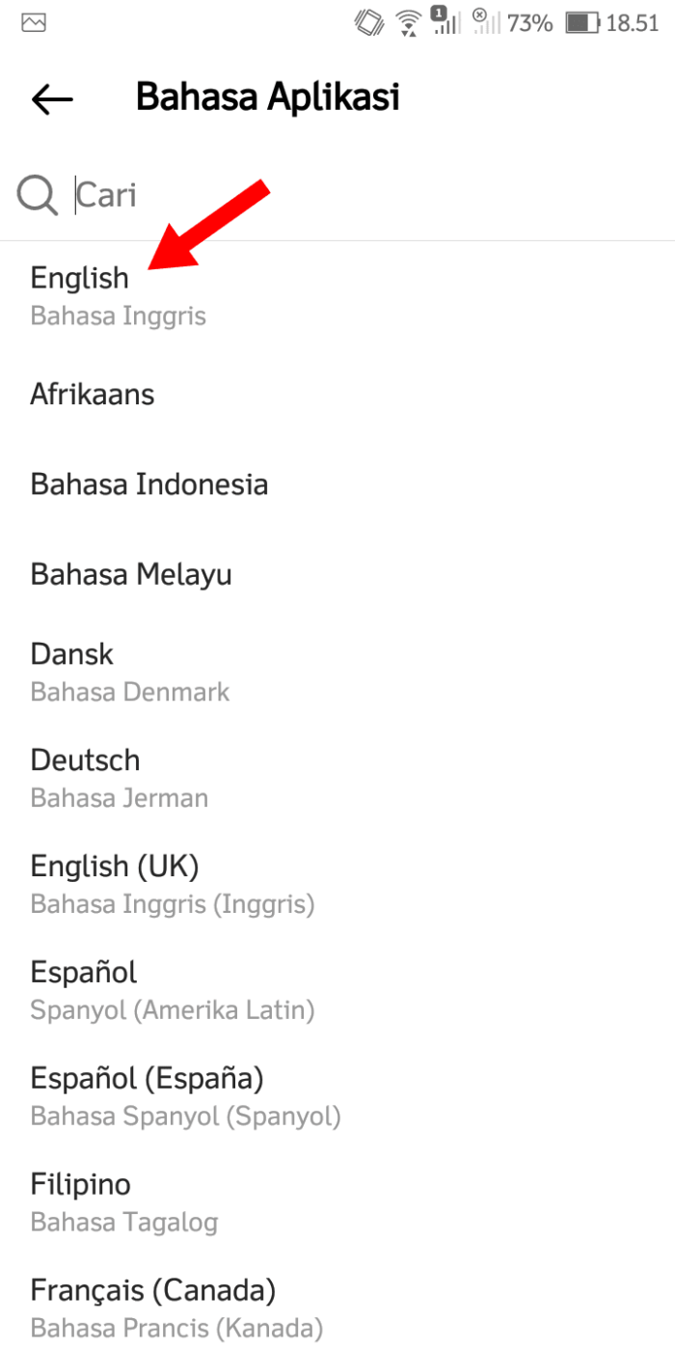Choose Bahasa Indonesia from the list
Screen dimensions: 675x1351
(148, 483)
